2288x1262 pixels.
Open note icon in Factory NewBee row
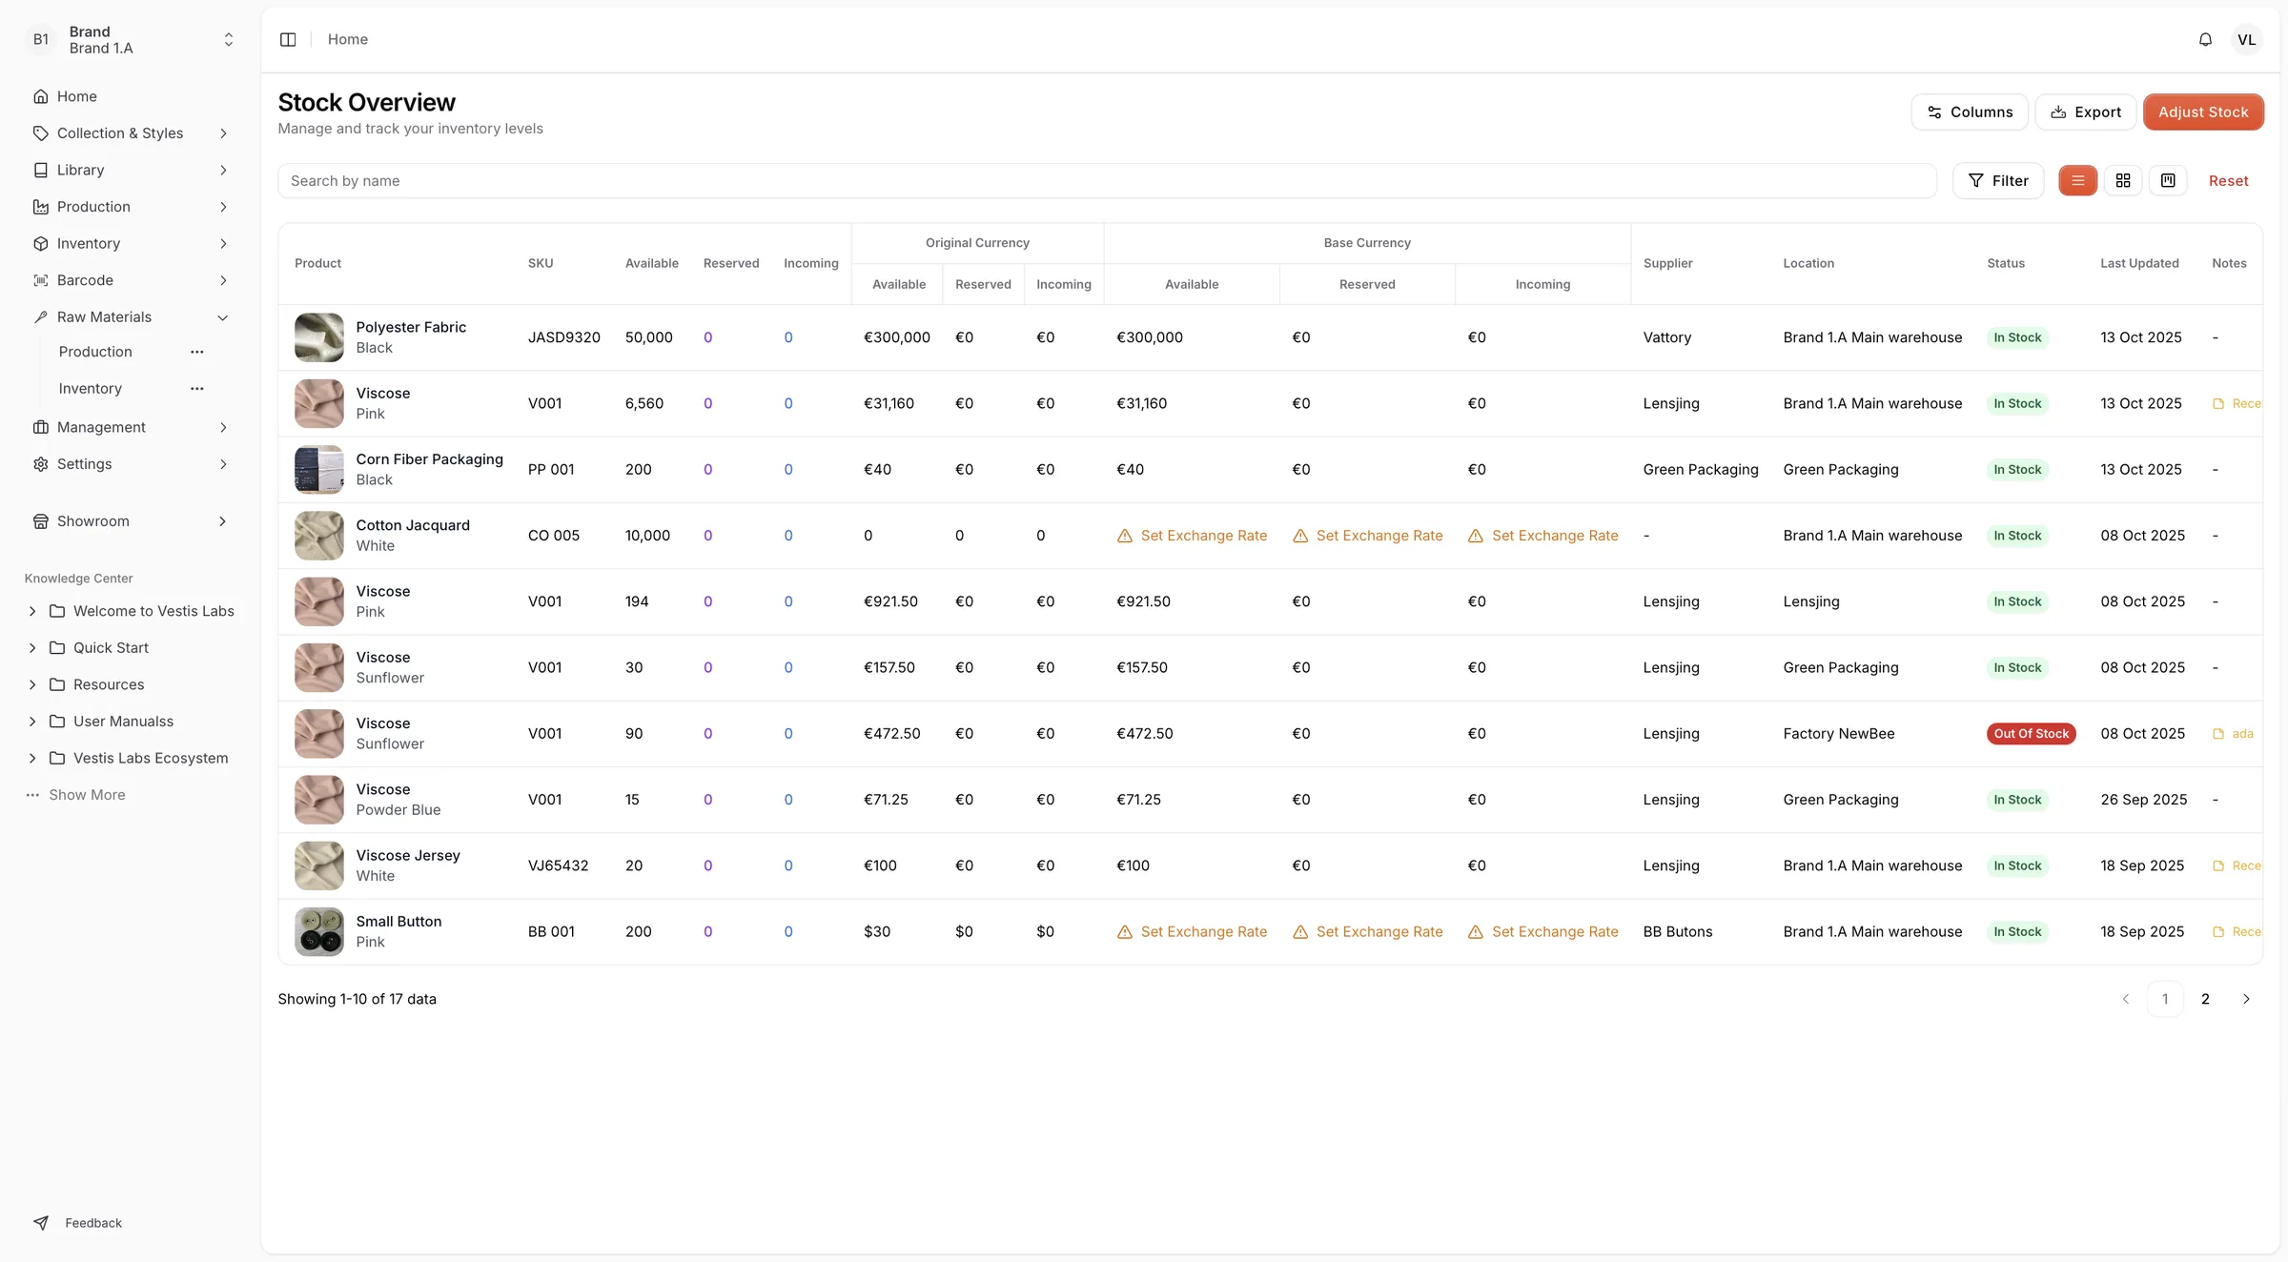click(2218, 734)
